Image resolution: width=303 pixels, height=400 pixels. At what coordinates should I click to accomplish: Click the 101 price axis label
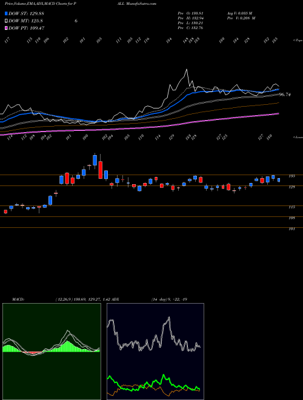coord(291,229)
